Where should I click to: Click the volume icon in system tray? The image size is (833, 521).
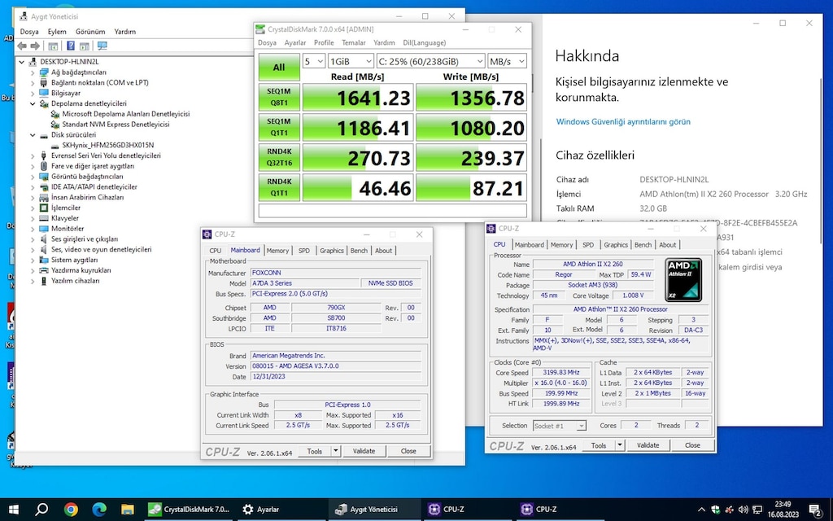(x=744, y=510)
